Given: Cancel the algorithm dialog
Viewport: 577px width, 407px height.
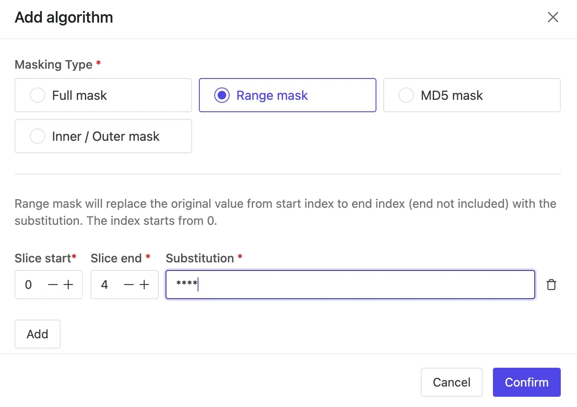Looking at the screenshot, I should tap(452, 382).
